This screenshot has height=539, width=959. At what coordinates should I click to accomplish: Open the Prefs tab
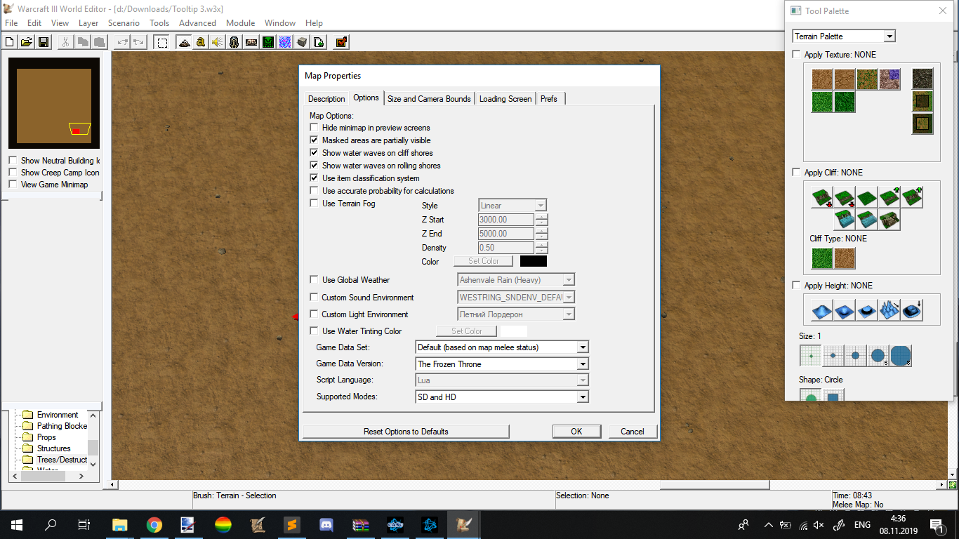[x=549, y=99]
